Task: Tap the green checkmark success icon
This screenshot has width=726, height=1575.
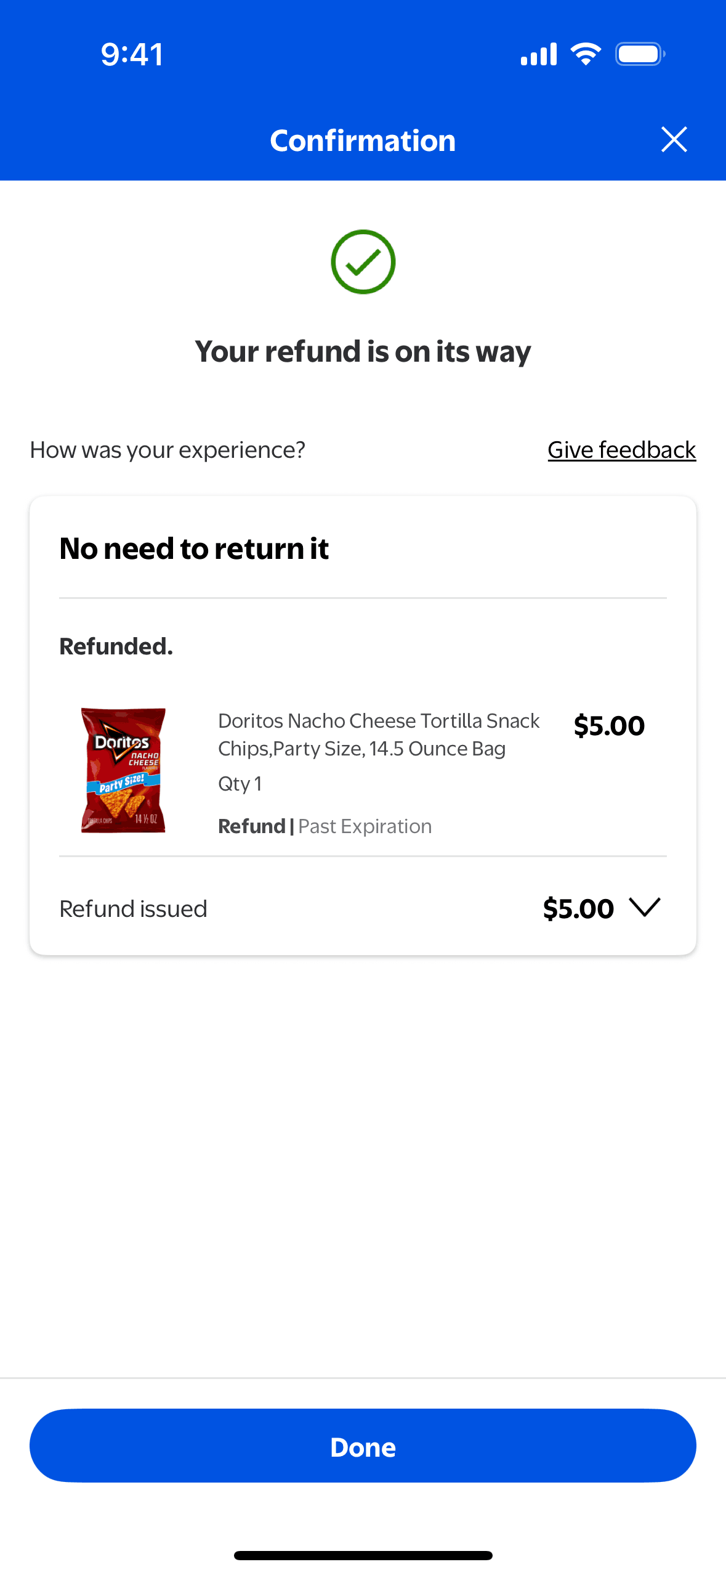Action: [363, 262]
